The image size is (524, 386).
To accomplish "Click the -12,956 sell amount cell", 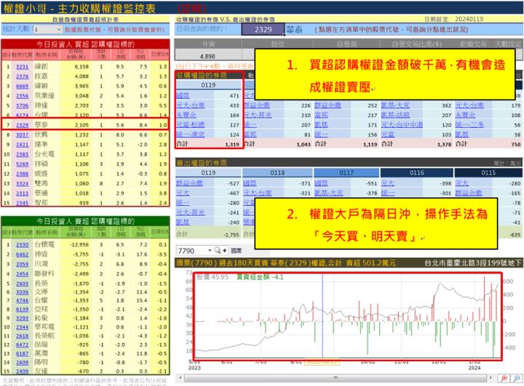I will (x=79, y=245).
